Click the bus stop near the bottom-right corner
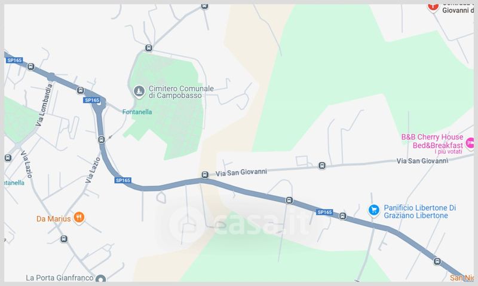Image resolution: width=478 pixels, height=286 pixels. 437,261
